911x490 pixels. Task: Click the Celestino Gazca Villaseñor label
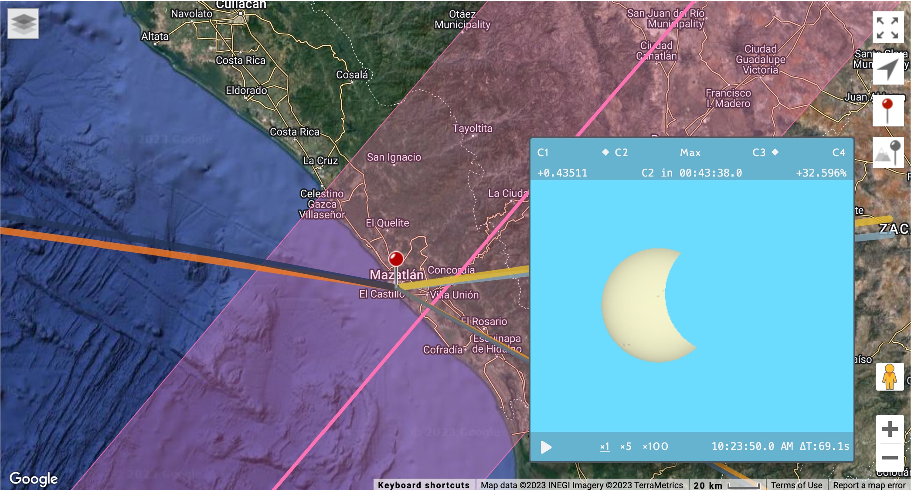(322, 204)
